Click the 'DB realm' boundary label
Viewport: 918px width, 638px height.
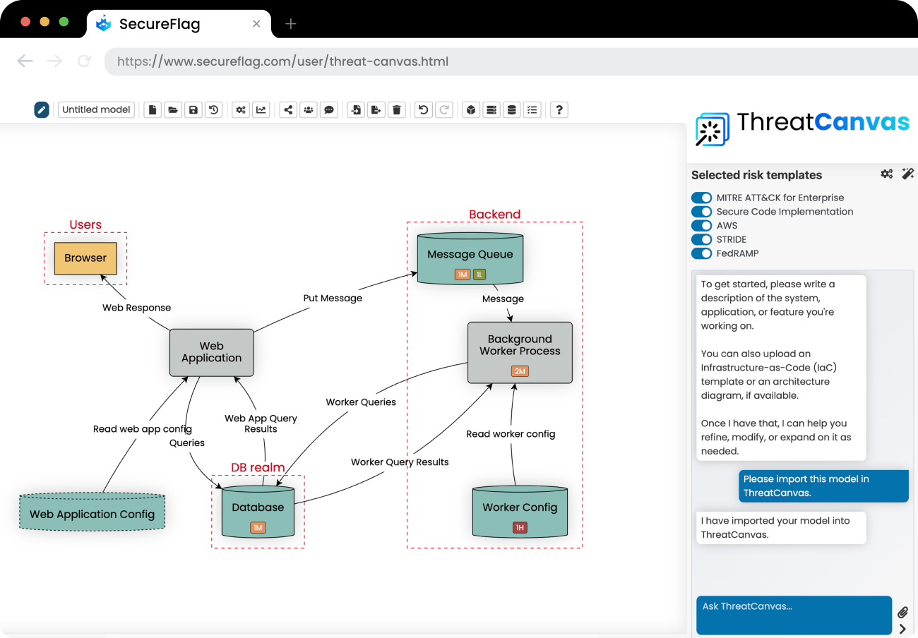[258, 468]
